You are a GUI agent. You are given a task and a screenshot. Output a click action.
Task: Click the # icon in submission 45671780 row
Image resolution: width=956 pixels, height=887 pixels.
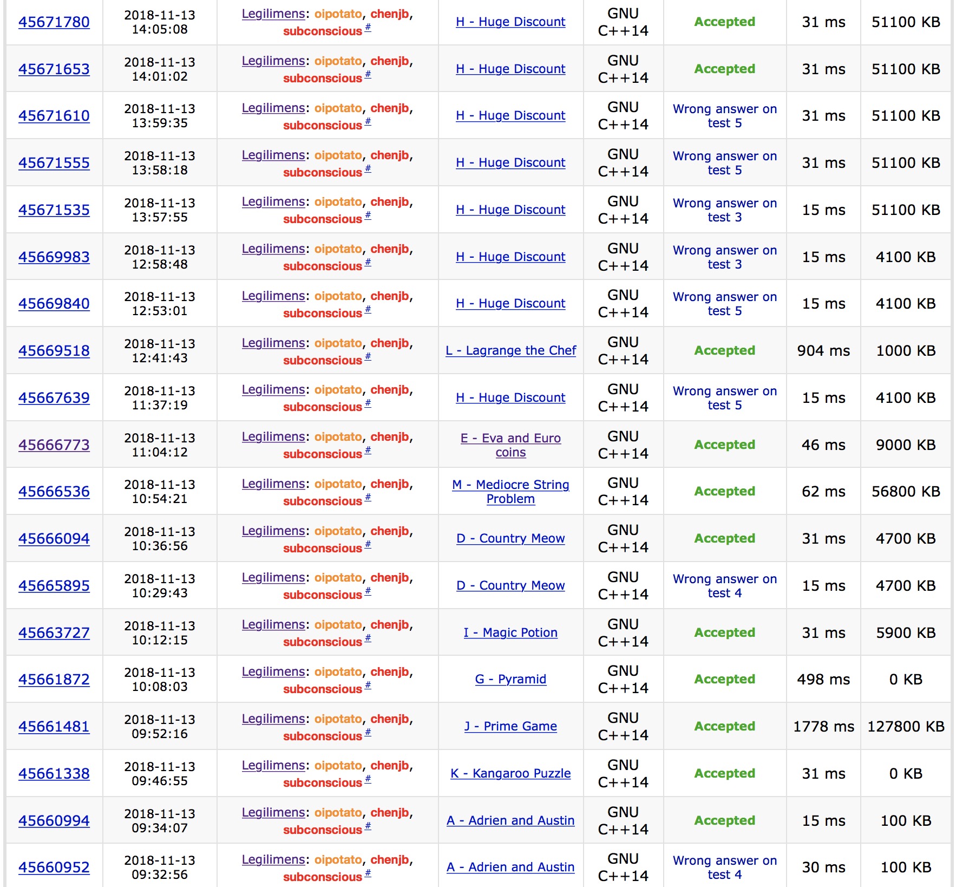click(x=368, y=28)
